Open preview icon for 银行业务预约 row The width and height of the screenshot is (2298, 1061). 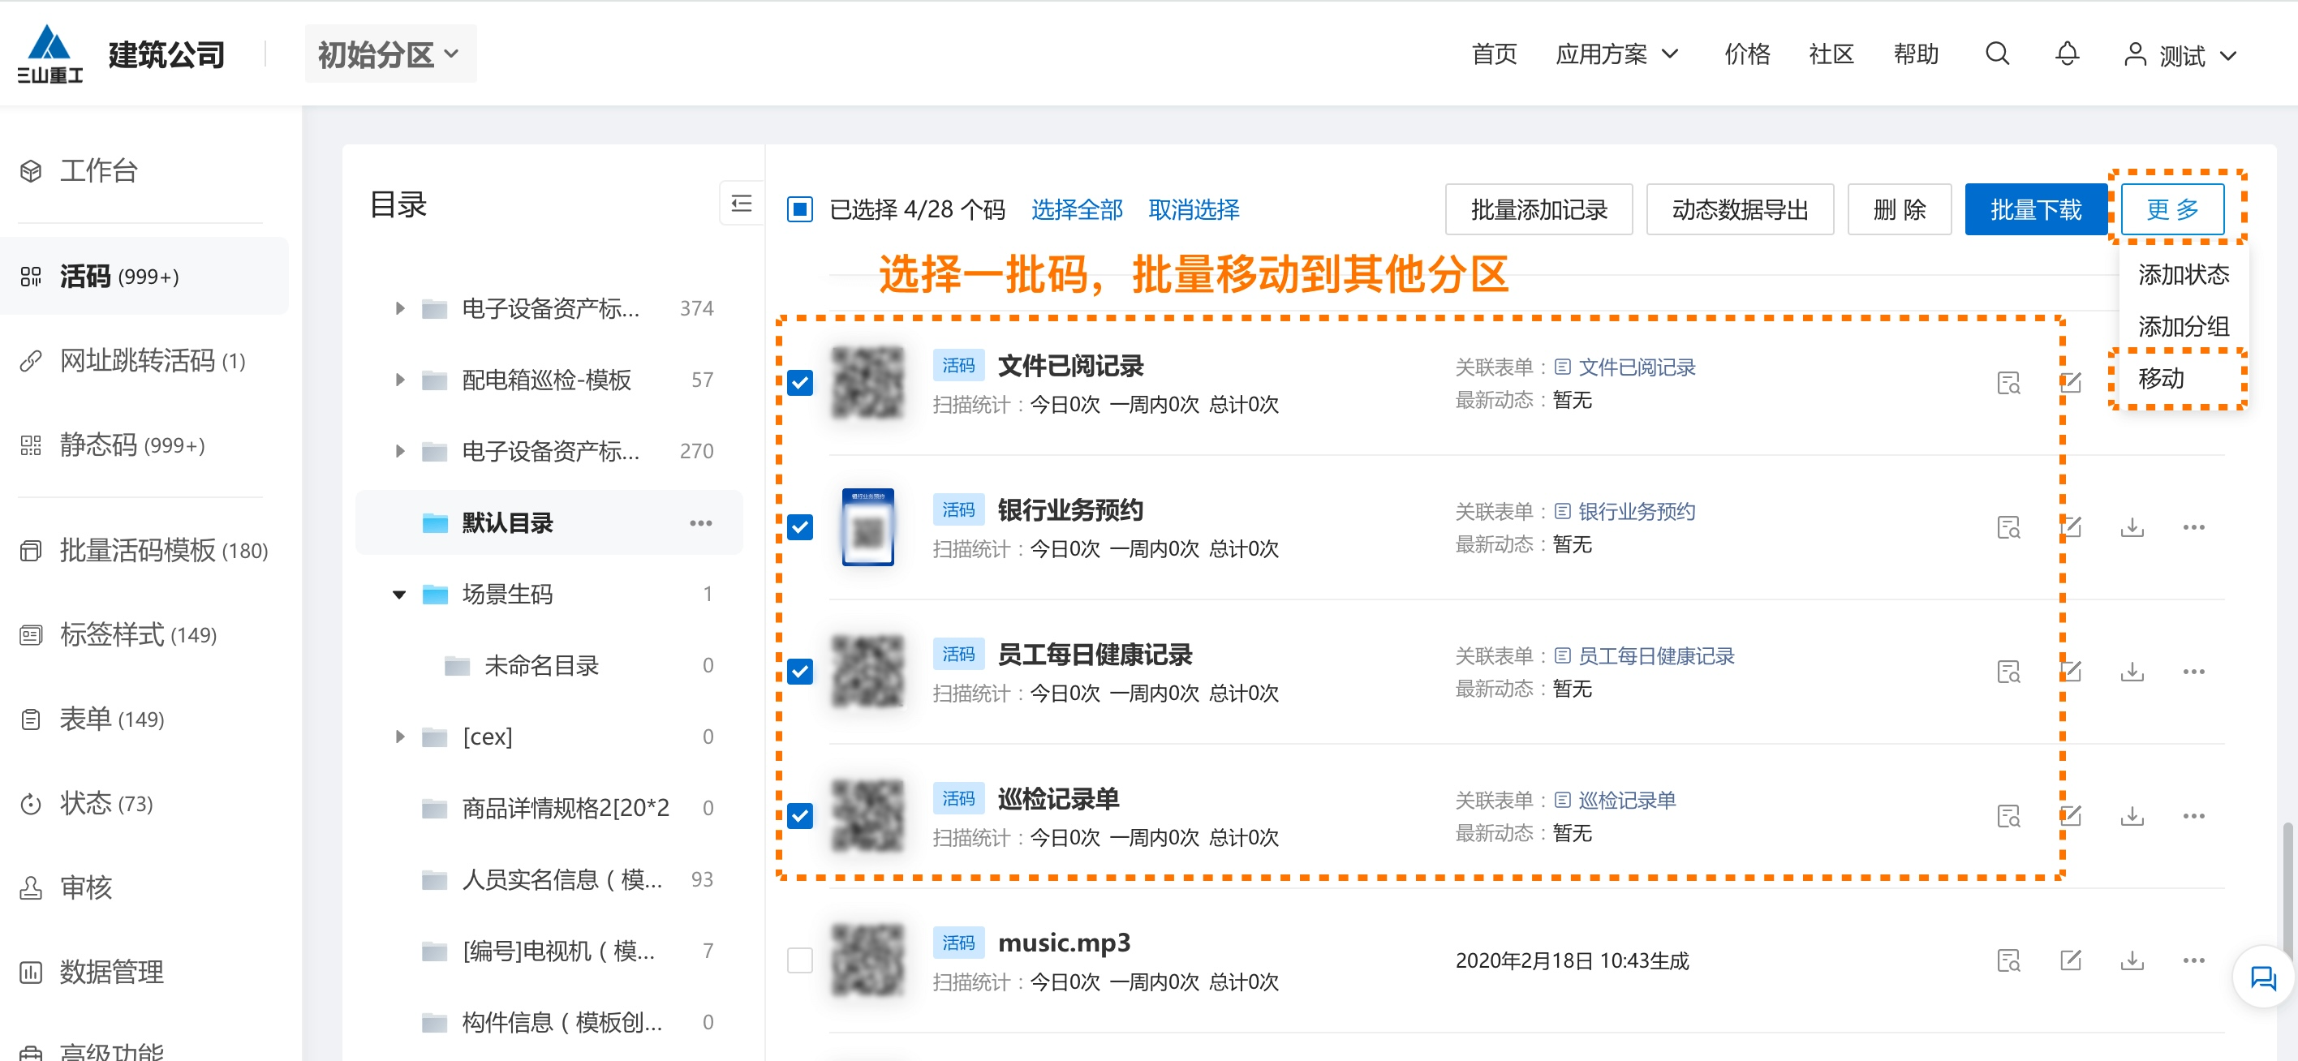pos(2009,527)
